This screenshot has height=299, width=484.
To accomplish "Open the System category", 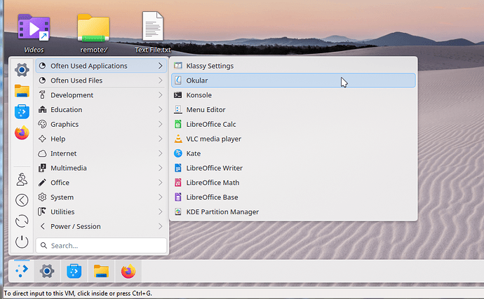I will (x=101, y=197).
